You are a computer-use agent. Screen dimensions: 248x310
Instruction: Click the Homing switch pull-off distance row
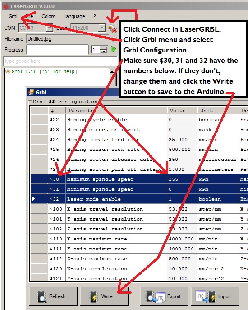point(139,169)
